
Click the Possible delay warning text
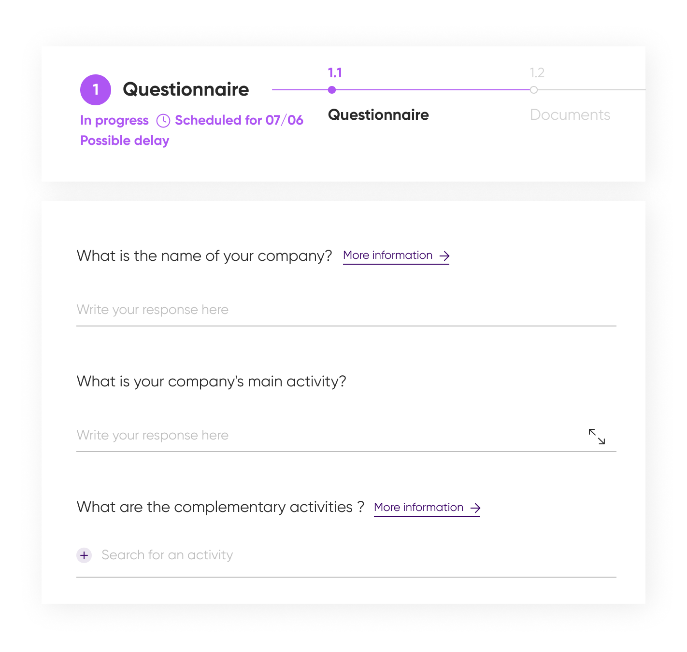[x=125, y=141]
